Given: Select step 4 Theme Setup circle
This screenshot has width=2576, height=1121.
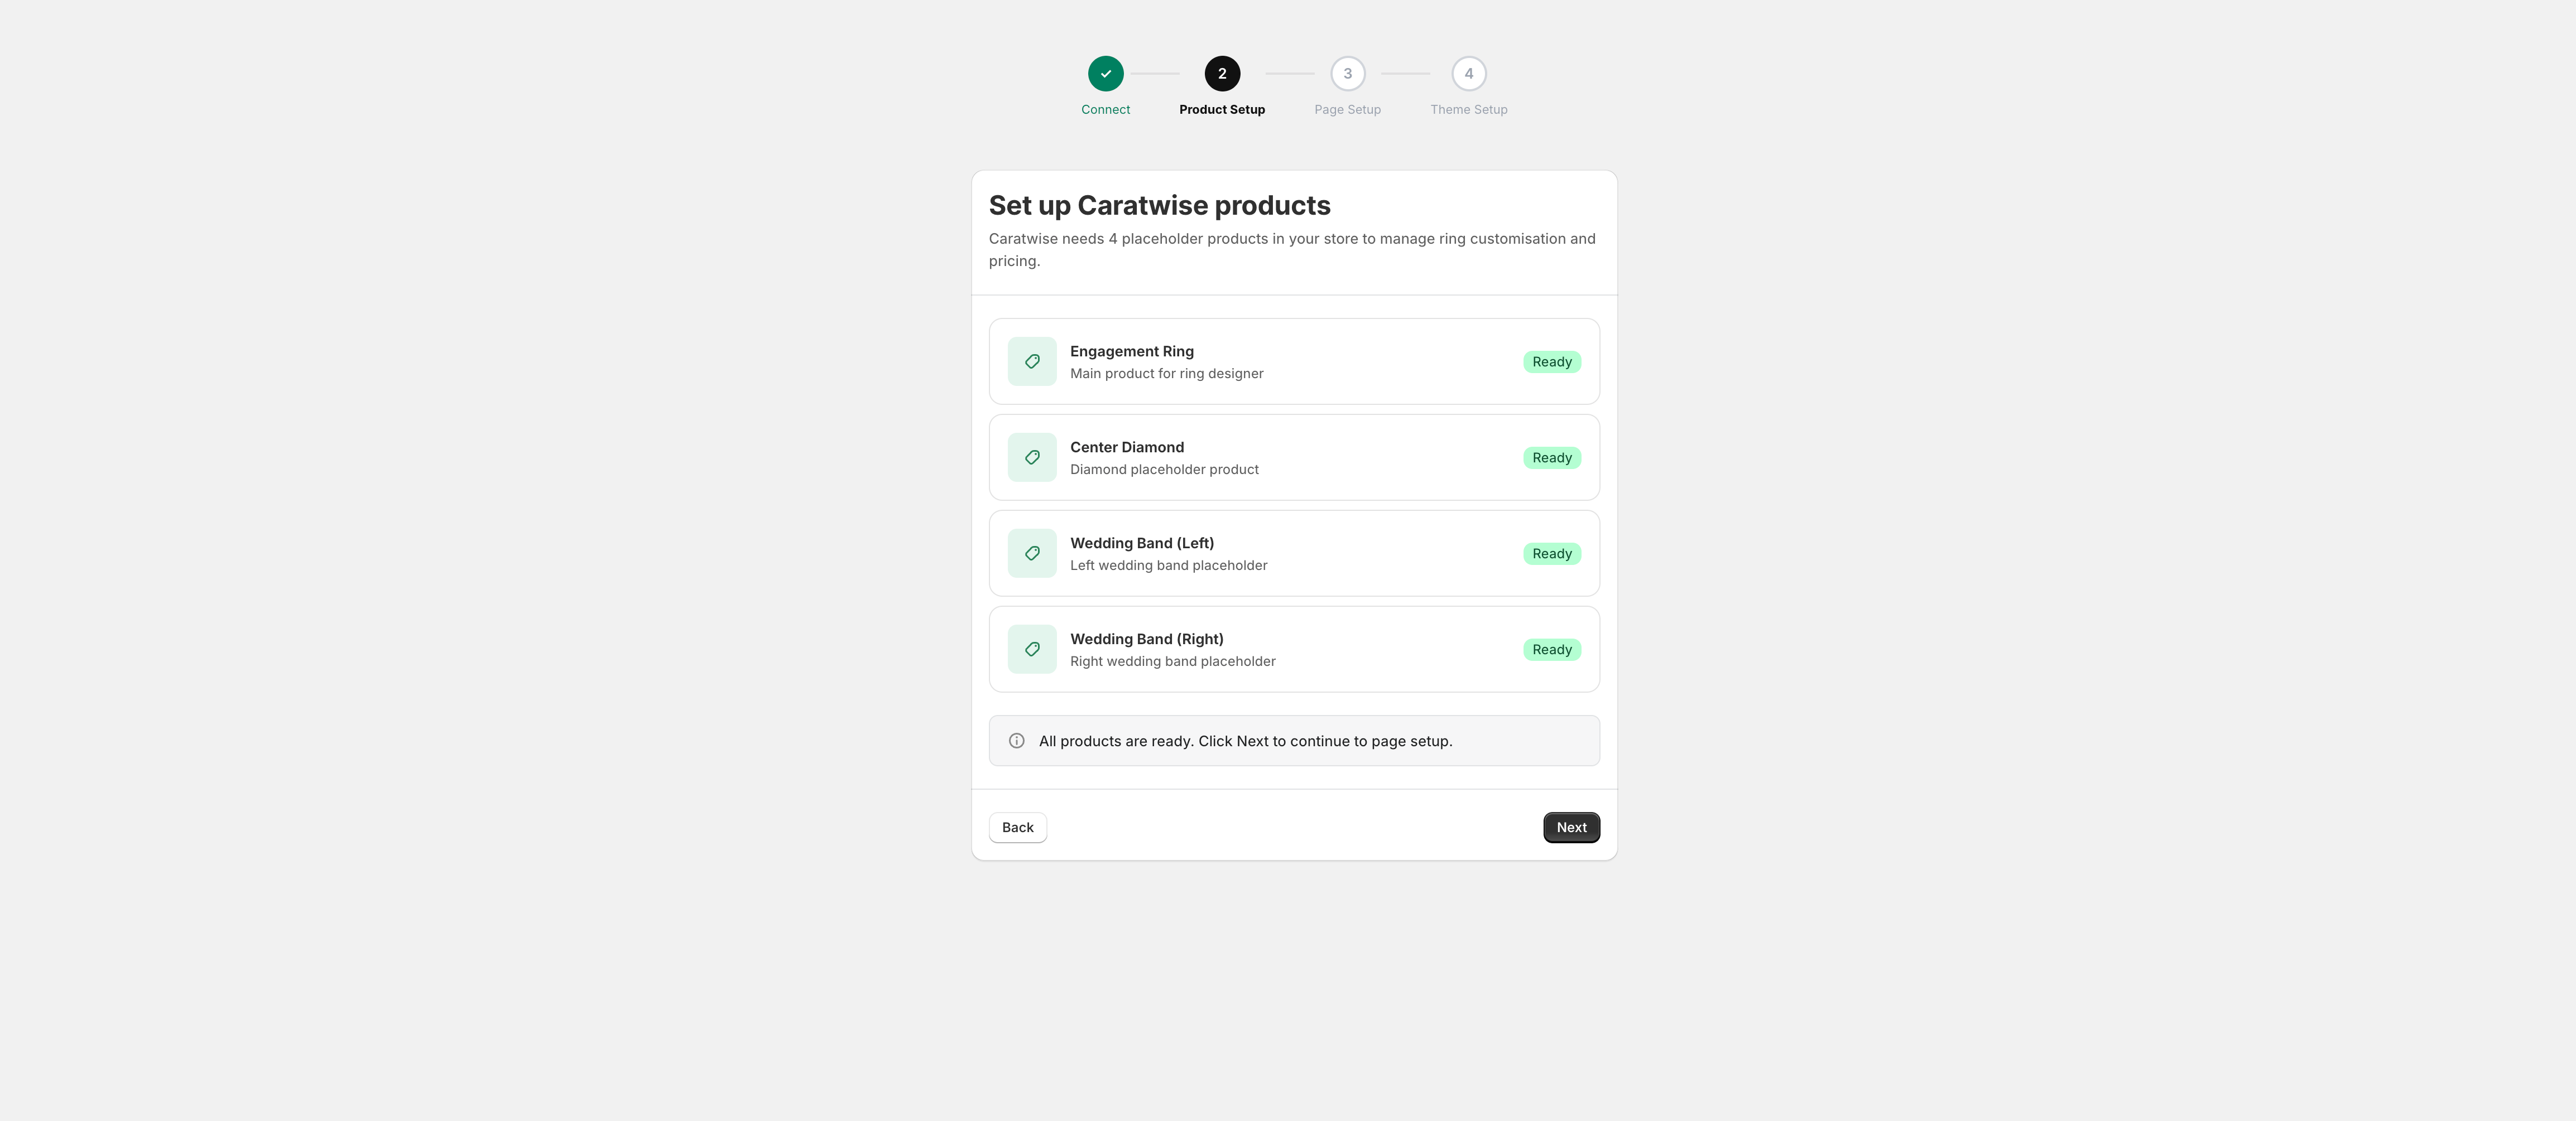Looking at the screenshot, I should coord(1469,73).
